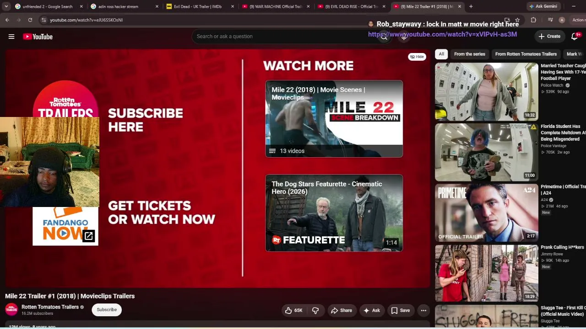The width and height of the screenshot is (586, 329).
Task: Click the Ask button under the video
Action: pos(372,310)
